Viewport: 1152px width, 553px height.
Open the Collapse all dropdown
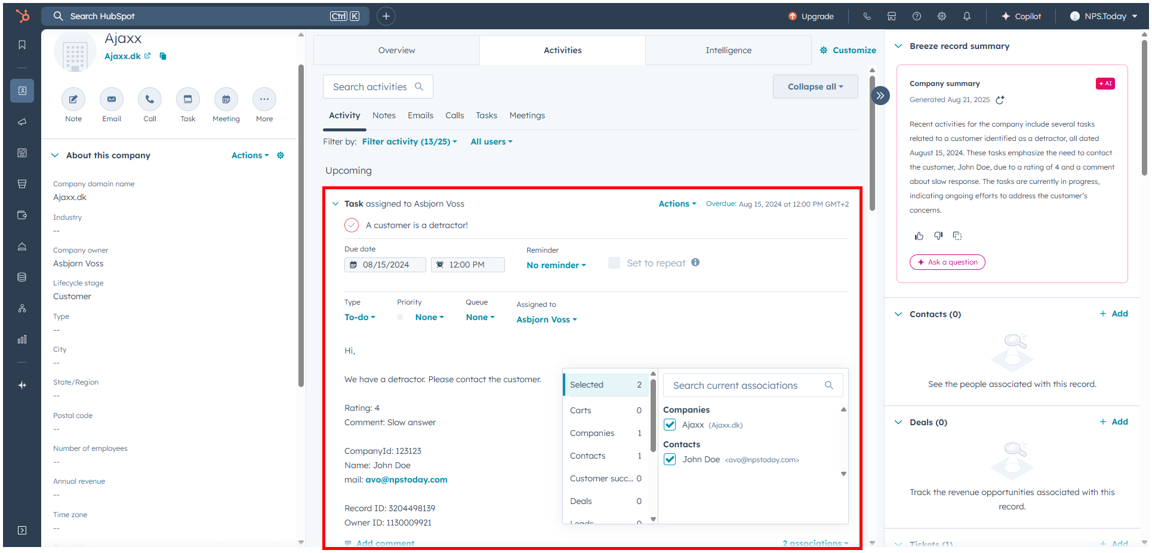(815, 87)
